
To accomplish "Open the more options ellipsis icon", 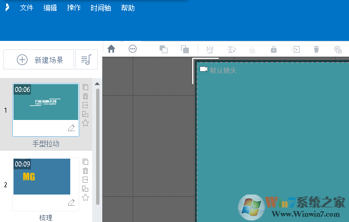I will pyautogui.click(x=133, y=49).
